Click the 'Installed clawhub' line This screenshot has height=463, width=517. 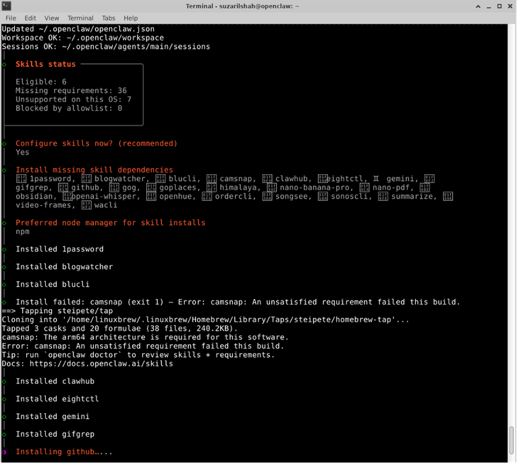[55, 381]
